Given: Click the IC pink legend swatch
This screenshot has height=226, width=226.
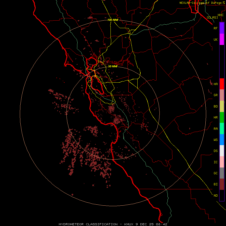Looking at the screenshot, I should [x=222, y=162].
